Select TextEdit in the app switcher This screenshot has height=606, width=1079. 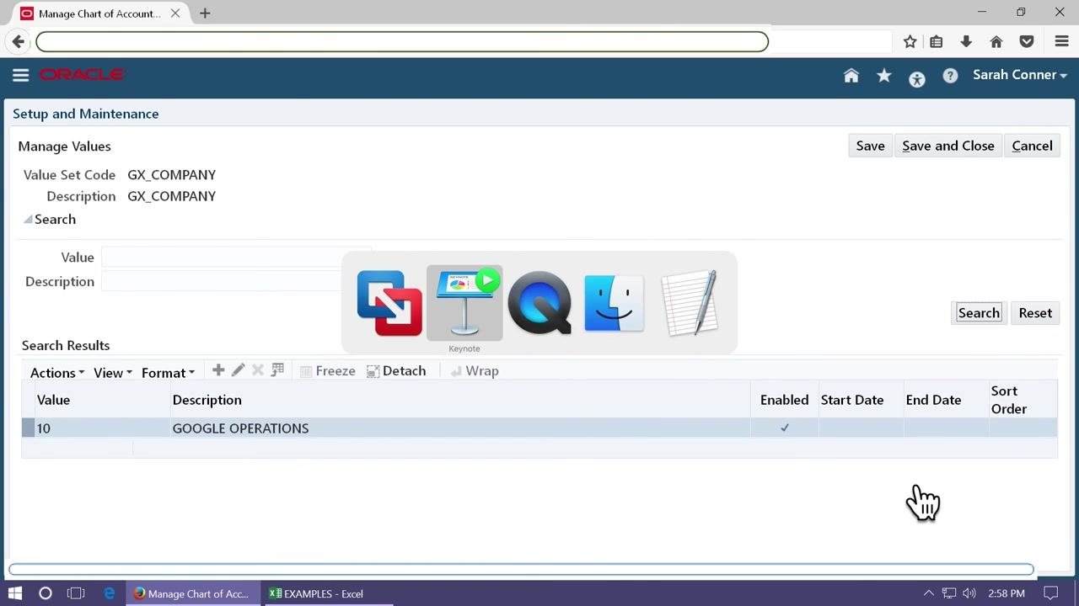coord(690,303)
